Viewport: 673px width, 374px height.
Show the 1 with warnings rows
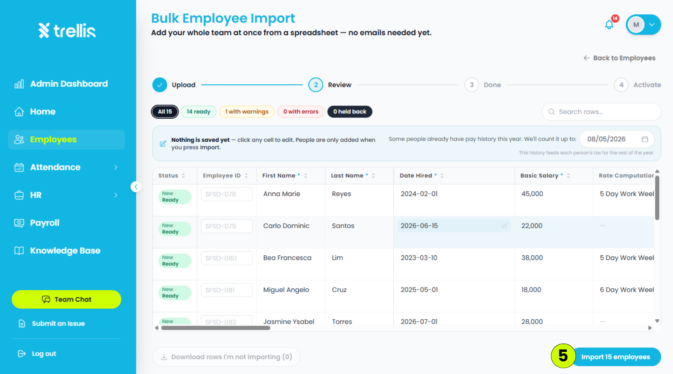[247, 112]
